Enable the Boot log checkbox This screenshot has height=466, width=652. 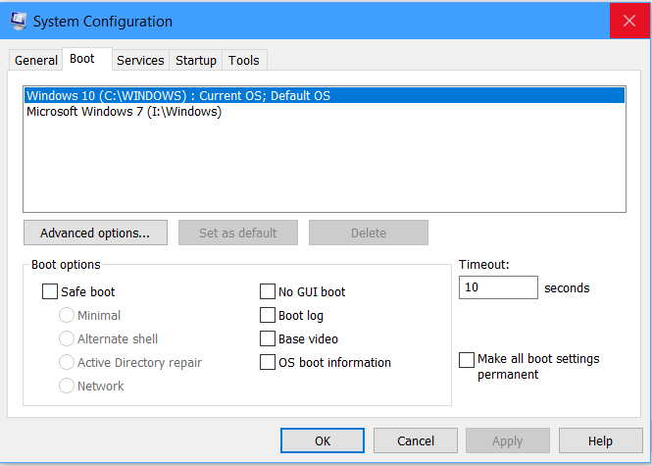pos(268,315)
